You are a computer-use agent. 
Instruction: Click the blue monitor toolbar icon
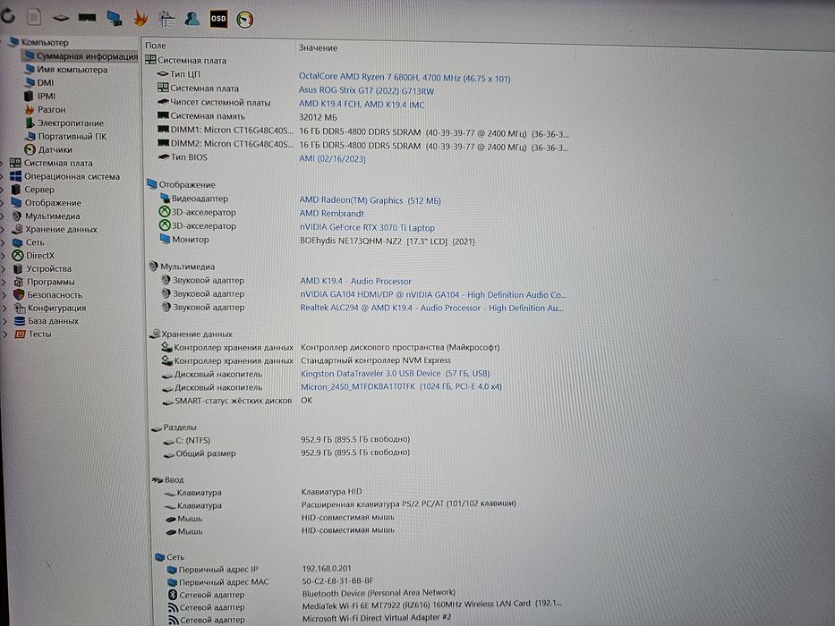tap(114, 18)
